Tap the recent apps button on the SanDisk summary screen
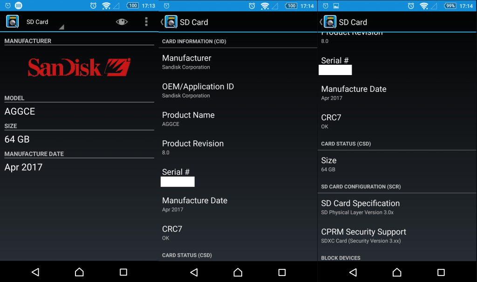Image resolution: width=477 pixels, height=282 pixels. [x=123, y=272]
